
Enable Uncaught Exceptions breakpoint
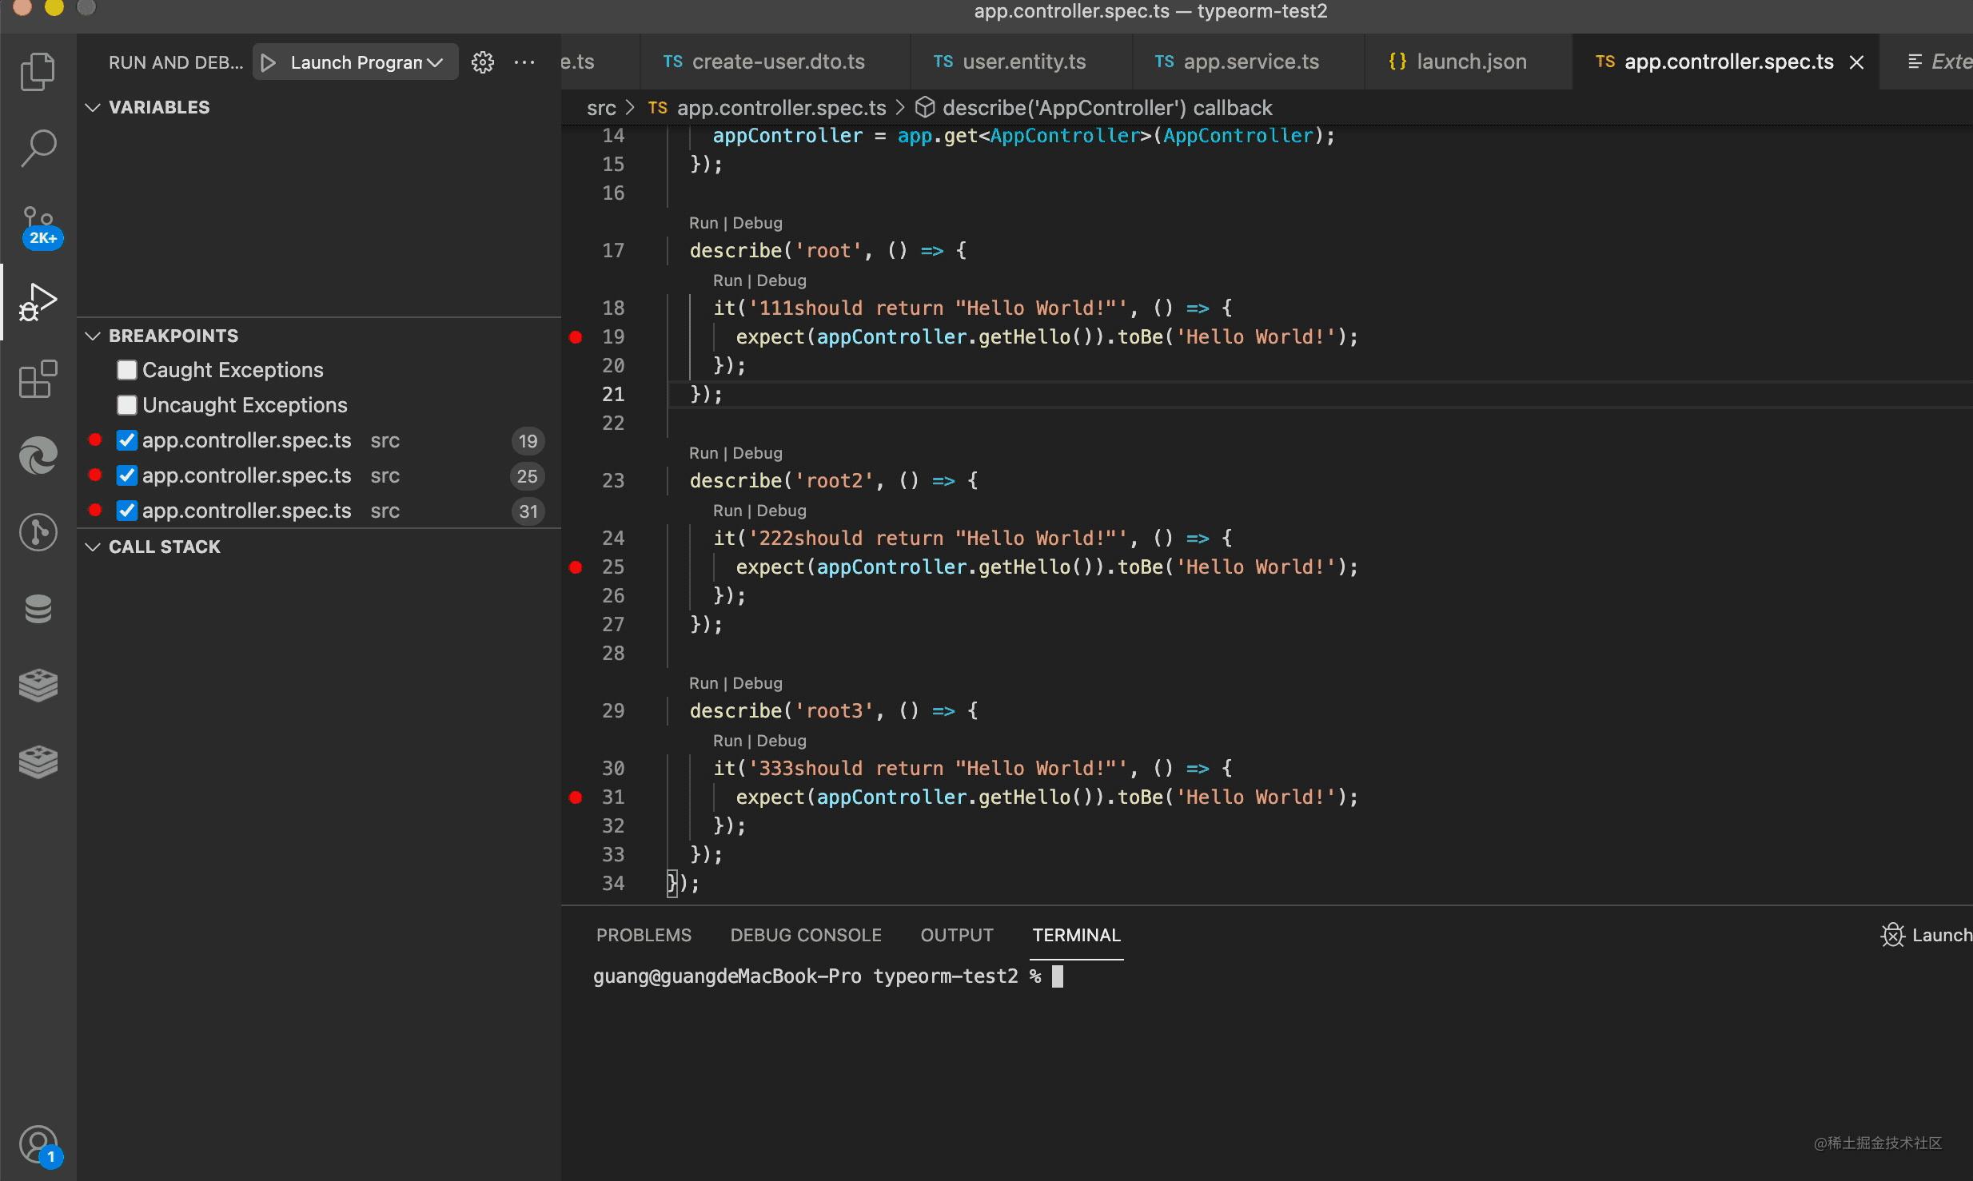pyautogui.click(x=127, y=405)
